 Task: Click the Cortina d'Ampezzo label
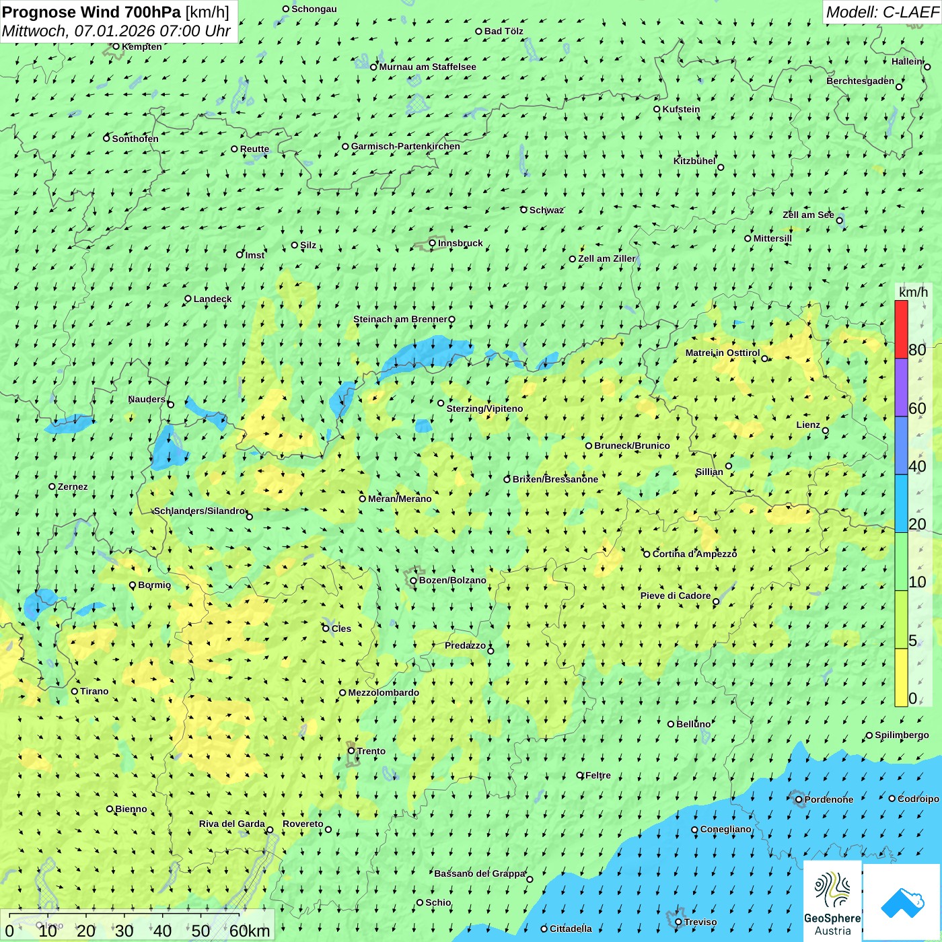pos(695,554)
